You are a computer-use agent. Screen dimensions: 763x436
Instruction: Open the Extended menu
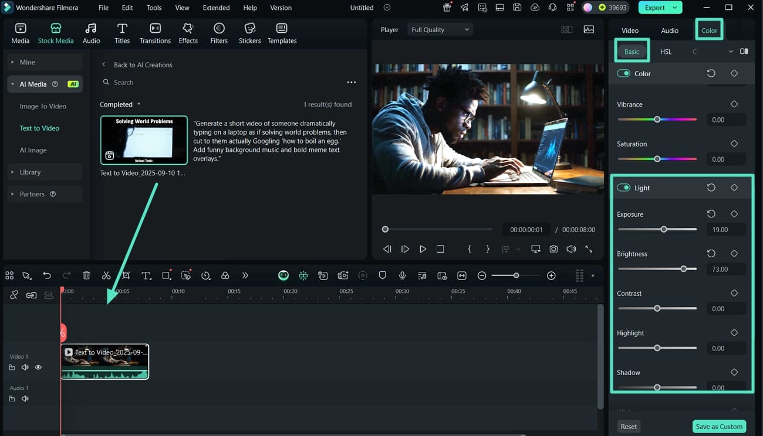[x=216, y=8]
